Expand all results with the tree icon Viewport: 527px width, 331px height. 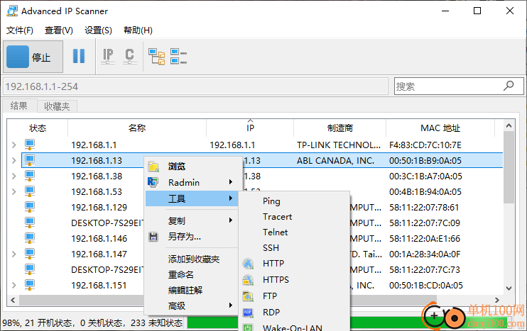[x=157, y=56]
